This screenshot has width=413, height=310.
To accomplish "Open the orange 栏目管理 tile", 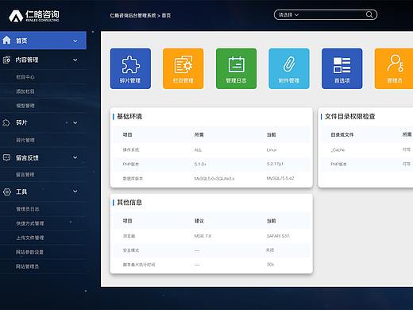I will (183, 68).
